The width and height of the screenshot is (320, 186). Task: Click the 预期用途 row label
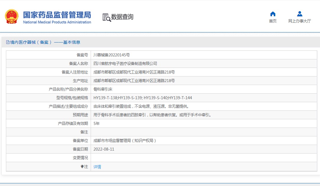[x=80, y=115]
